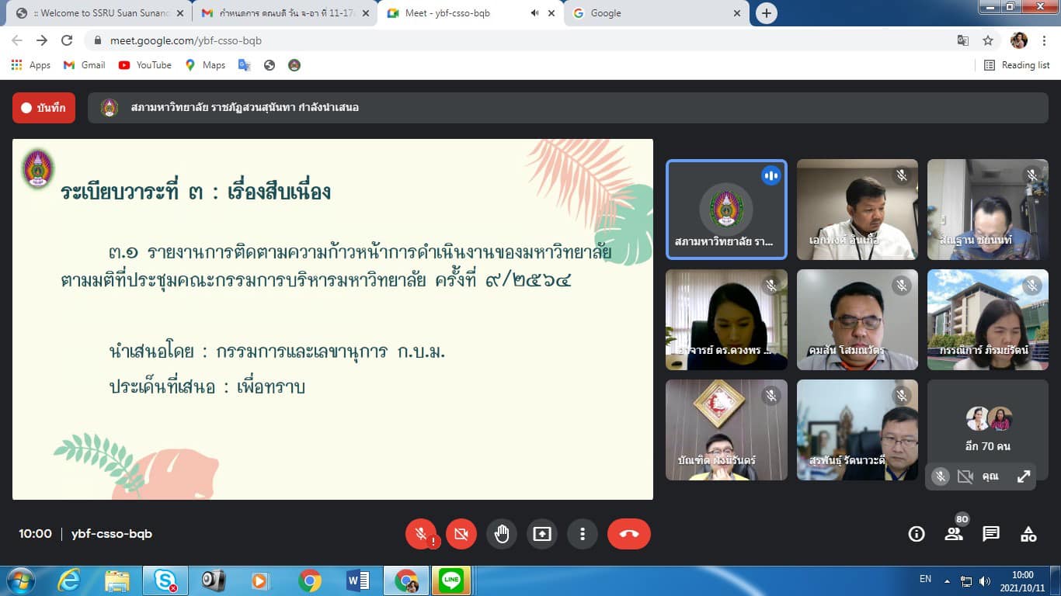Click the red recording indicator button

click(x=43, y=108)
